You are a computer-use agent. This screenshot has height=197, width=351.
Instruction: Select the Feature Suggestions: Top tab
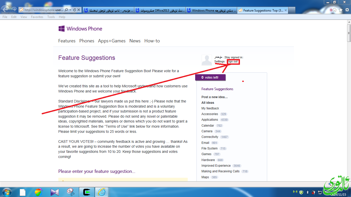[263, 10]
